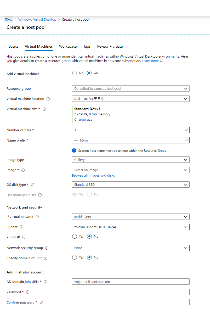Click the Password input field
210x314 pixels.
click(130, 292)
